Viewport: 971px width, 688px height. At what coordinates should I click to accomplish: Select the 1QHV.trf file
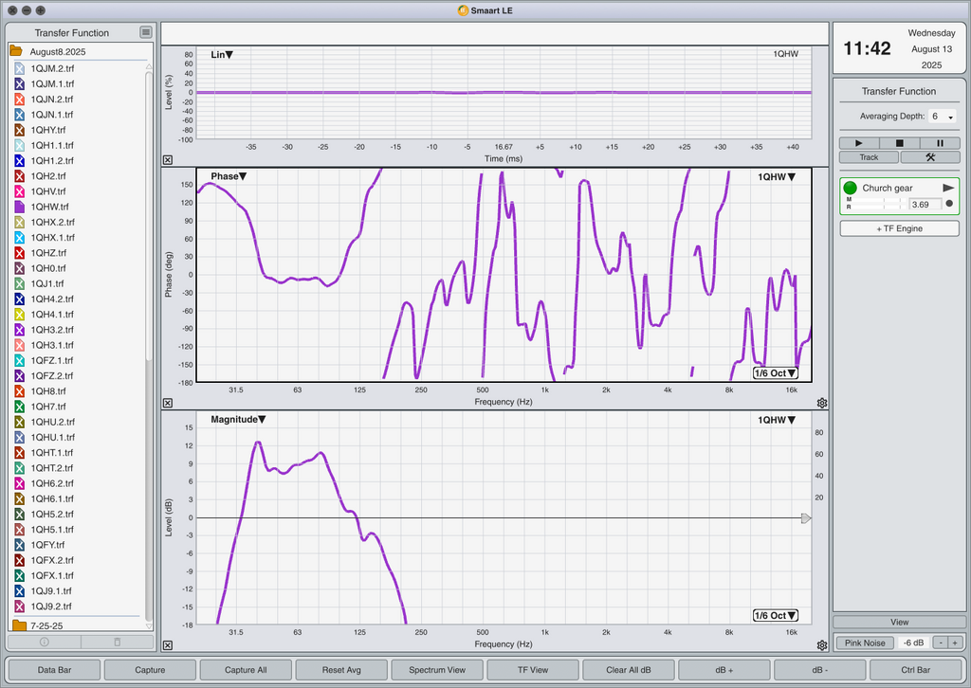pyautogui.click(x=48, y=191)
